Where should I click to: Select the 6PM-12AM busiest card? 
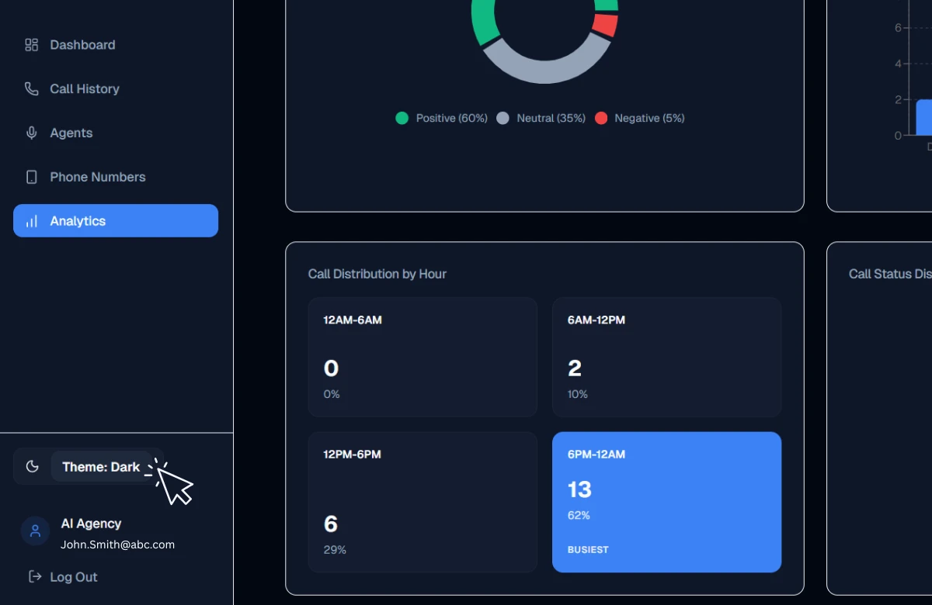tap(666, 502)
